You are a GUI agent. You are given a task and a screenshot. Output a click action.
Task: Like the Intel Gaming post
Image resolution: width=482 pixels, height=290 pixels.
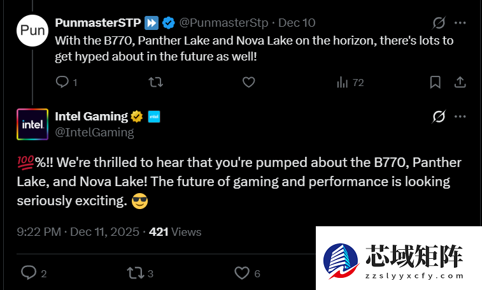242,273
